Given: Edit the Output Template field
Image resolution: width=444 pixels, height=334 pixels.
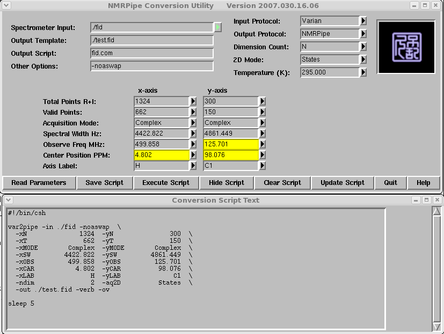Looking at the screenshot, I should tap(152, 40).
